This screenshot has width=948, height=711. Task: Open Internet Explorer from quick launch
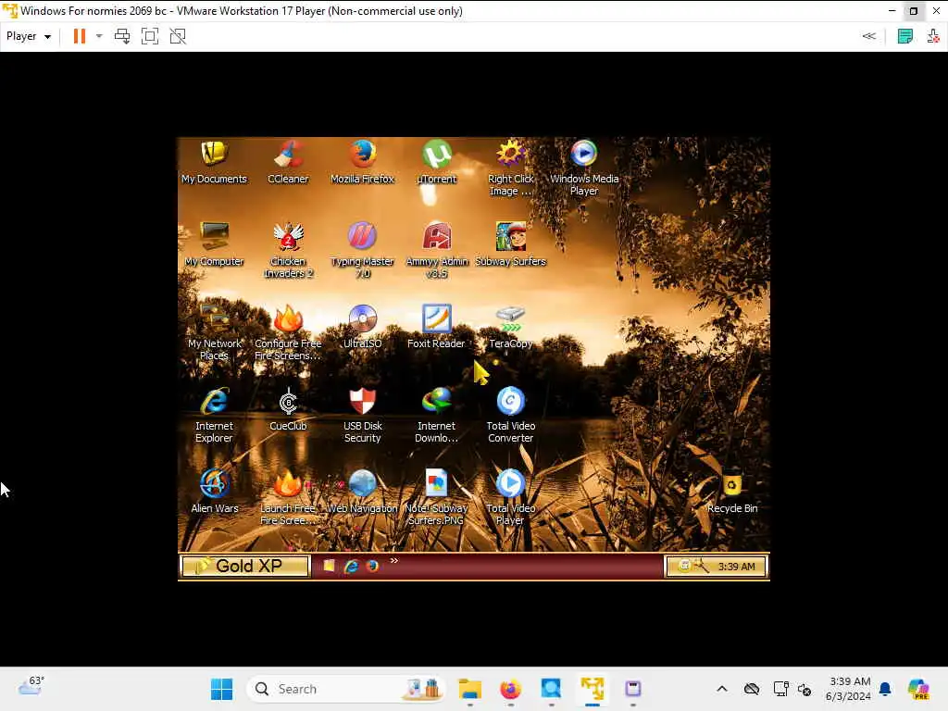[x=351, y=566]
